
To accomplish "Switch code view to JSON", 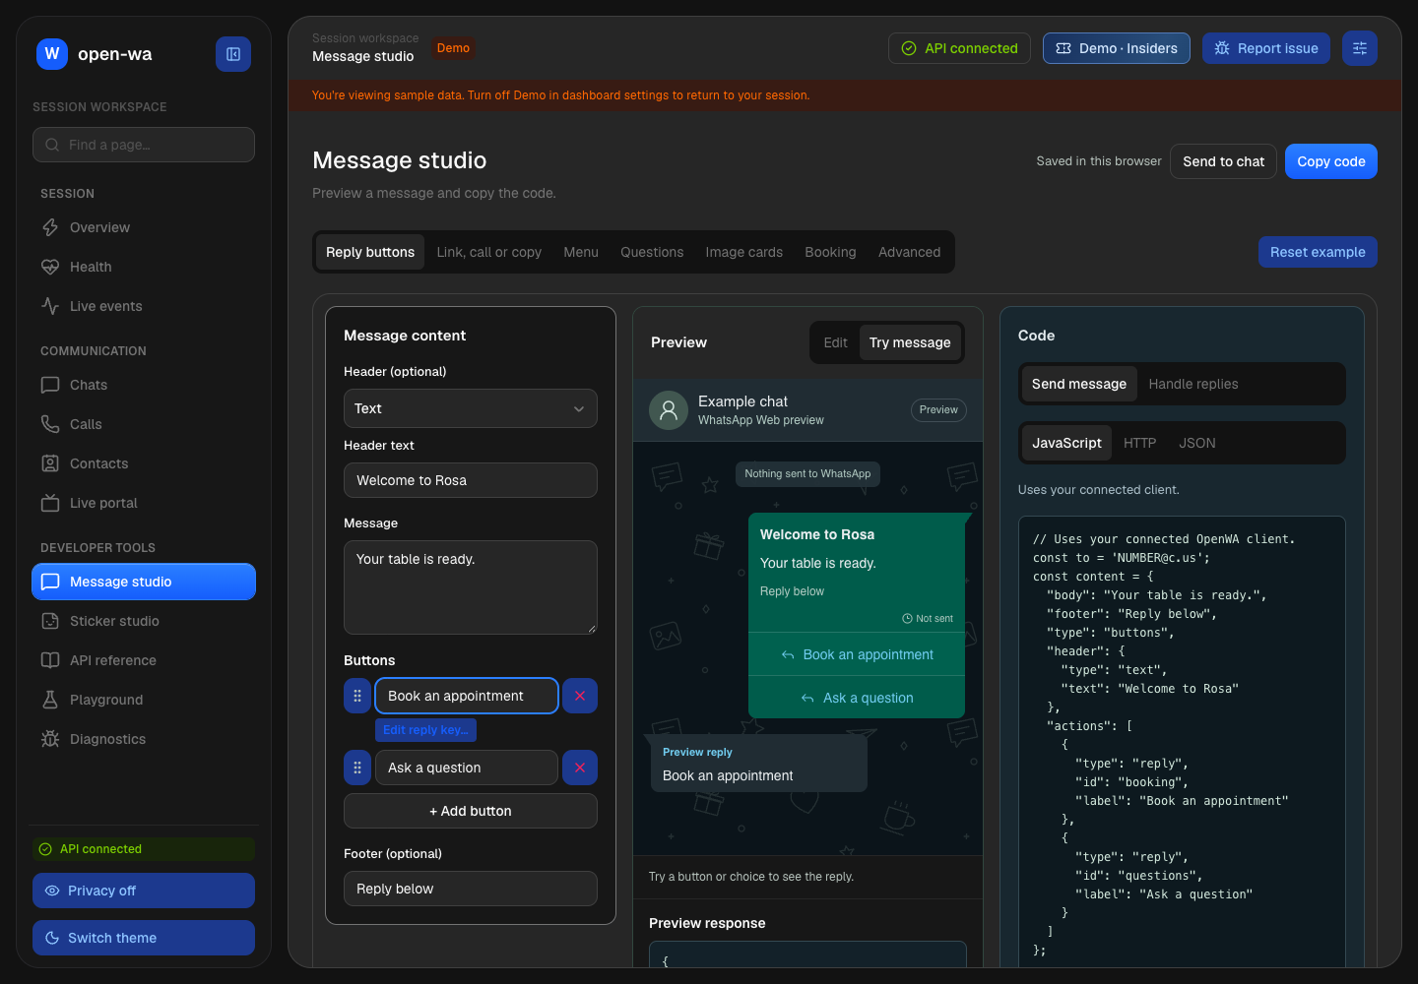I will (1197, 443).
